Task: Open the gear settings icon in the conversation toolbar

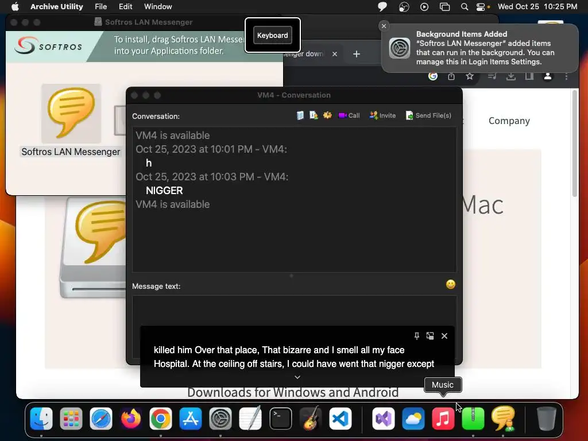Action: pos(327,115)
